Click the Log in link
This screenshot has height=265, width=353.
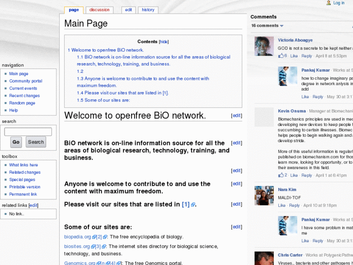click(x=339, y=3)
